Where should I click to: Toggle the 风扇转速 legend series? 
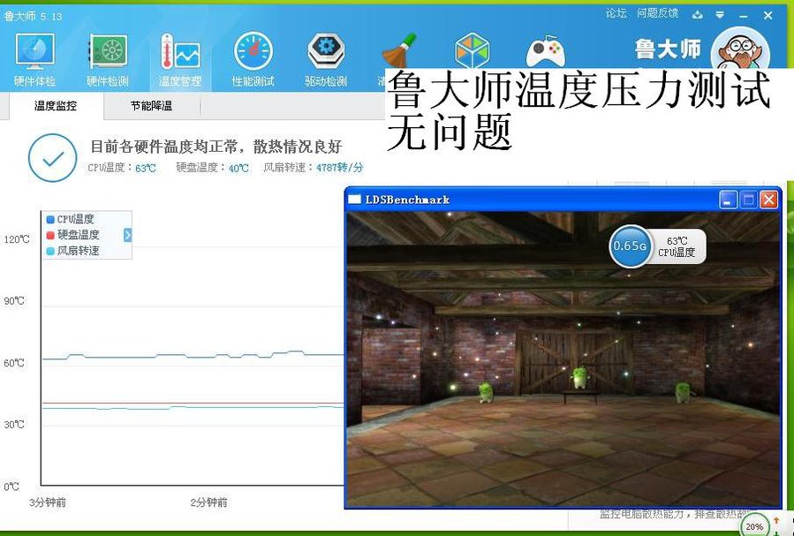pos(78,251)
